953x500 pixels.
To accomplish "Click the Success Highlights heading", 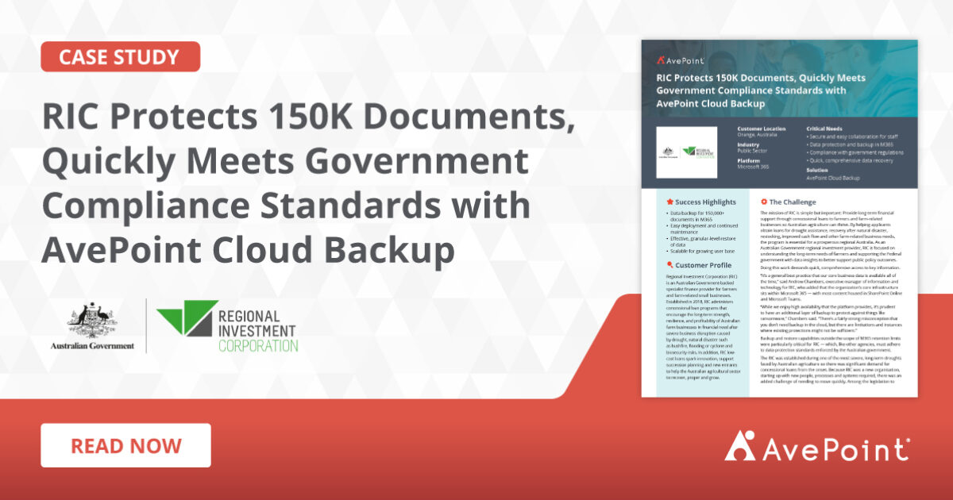I will (x=705, y=201).
